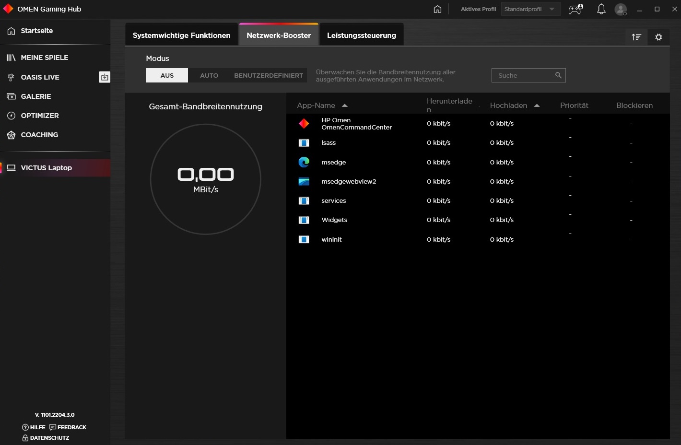The width and height of the screenshot is (681, 445).
Task: Click the HP Omen OmenCommandCenter app icon
Action: point(304,124)
